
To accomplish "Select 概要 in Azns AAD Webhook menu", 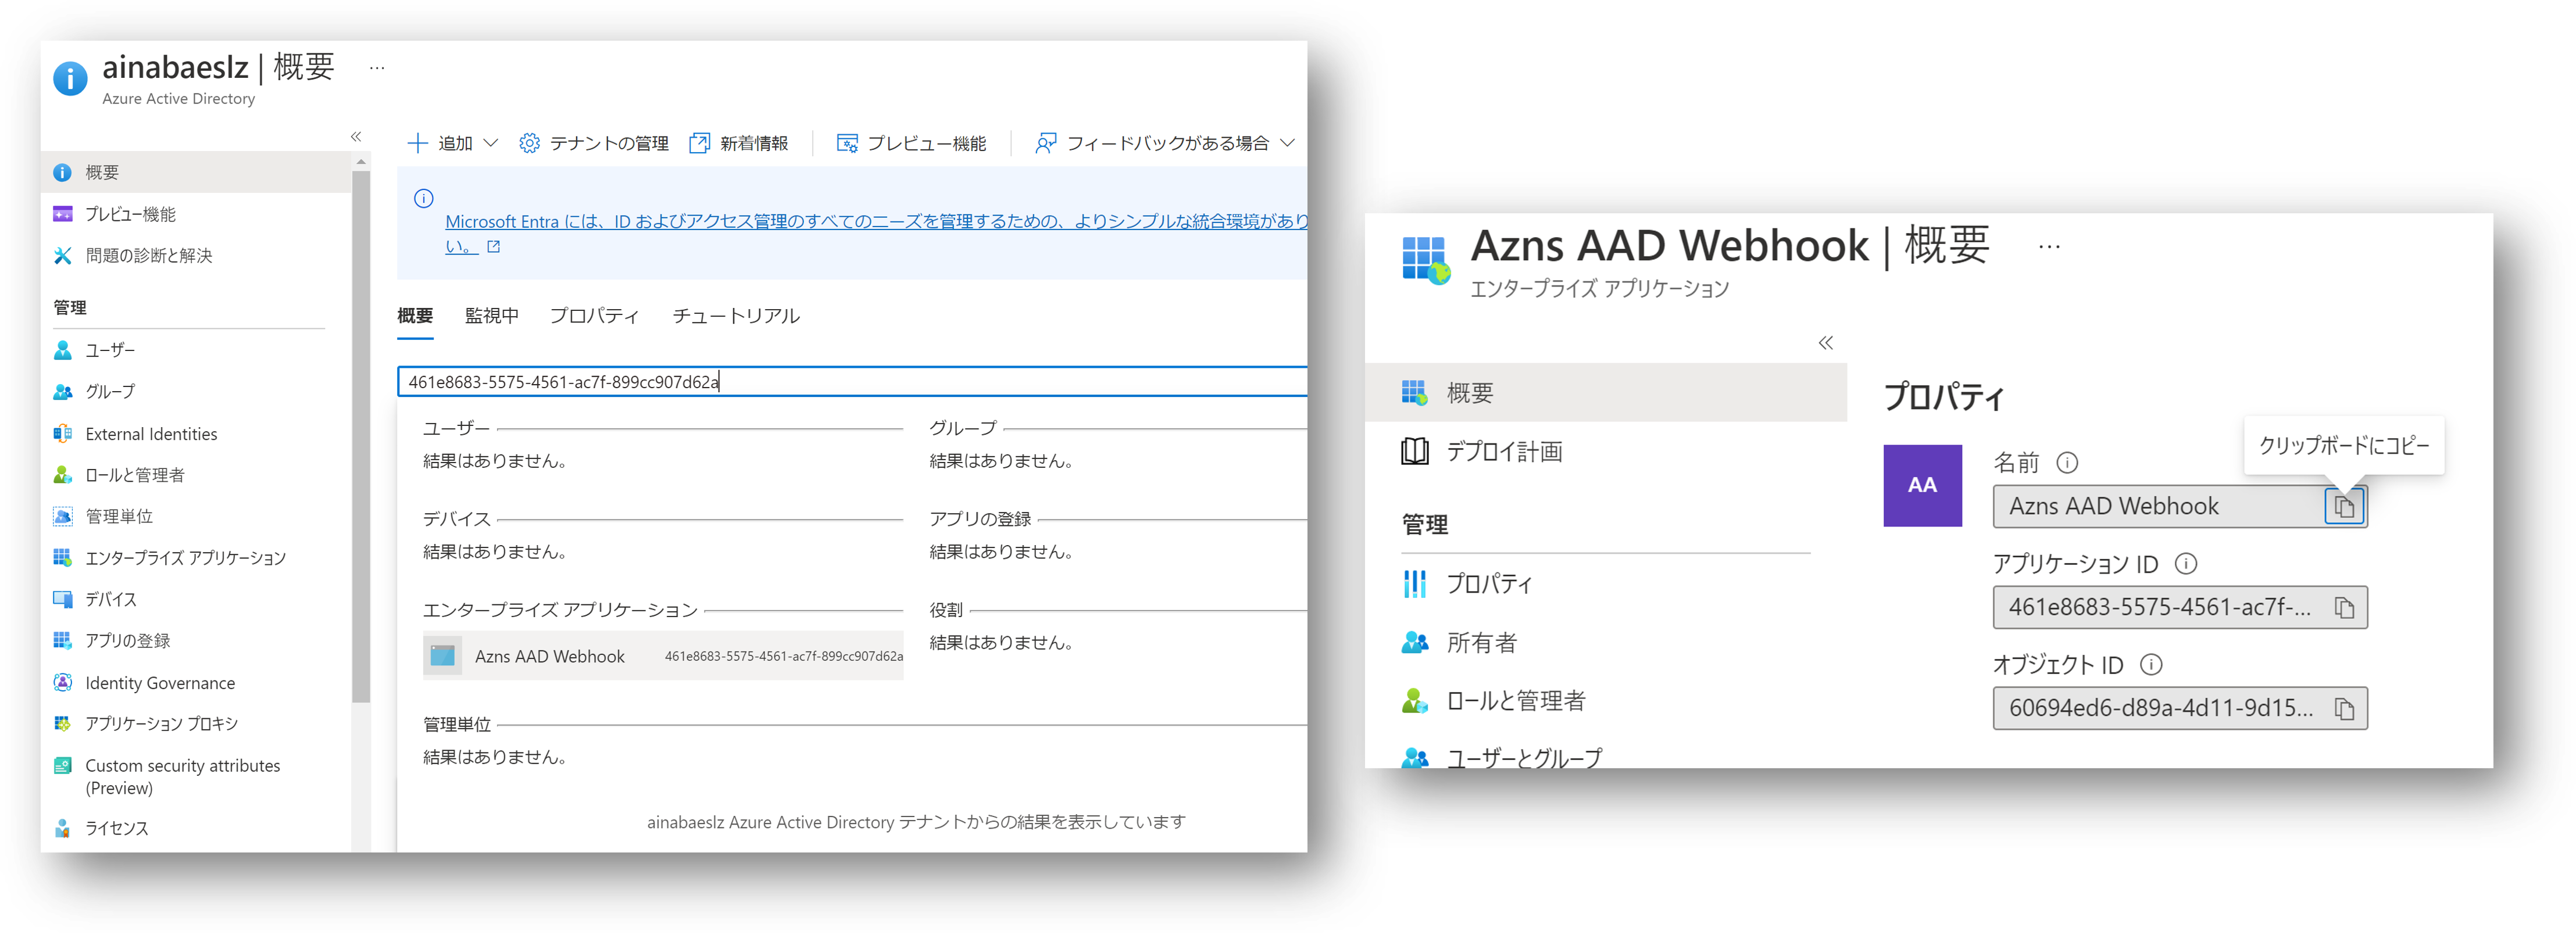I will tap(1606, 393).
